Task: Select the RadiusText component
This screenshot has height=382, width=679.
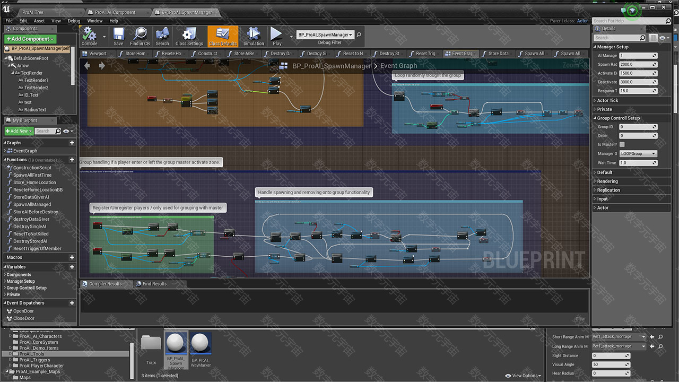Action: pyautogui.click(x=35, y=110)
